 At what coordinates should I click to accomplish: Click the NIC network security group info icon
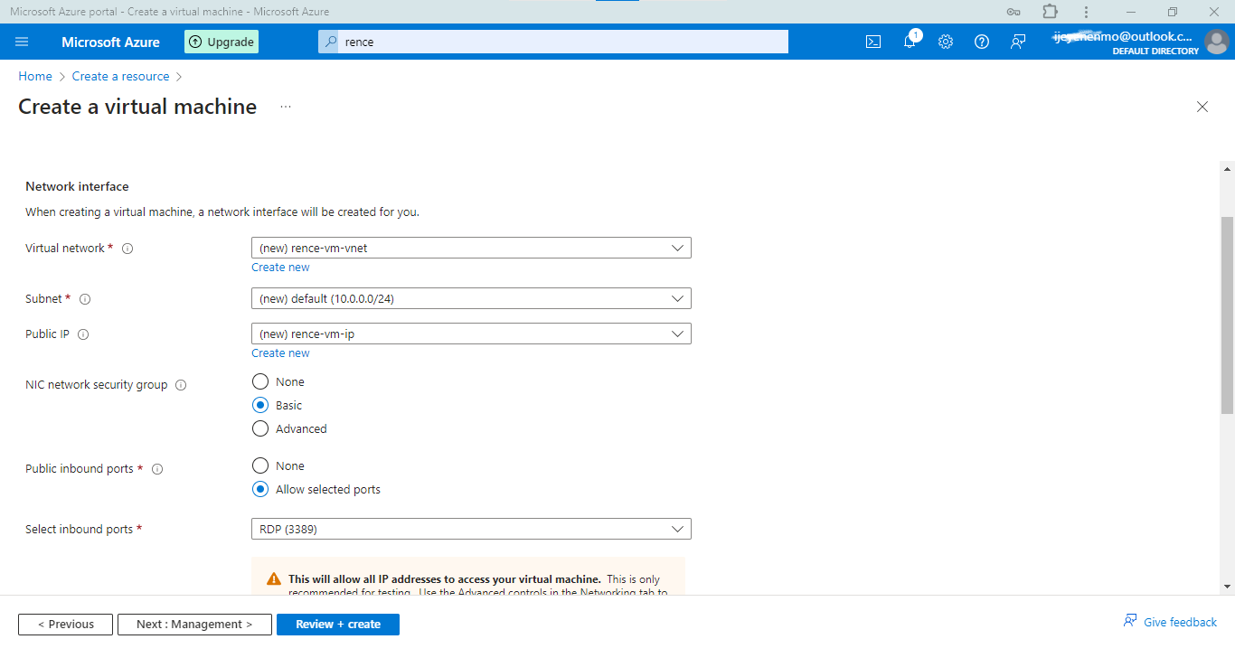(181, 385)
